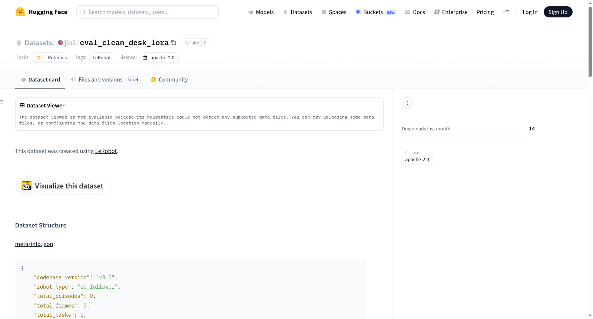Click the apache-2.0 license tag in header

click(159, 57)
